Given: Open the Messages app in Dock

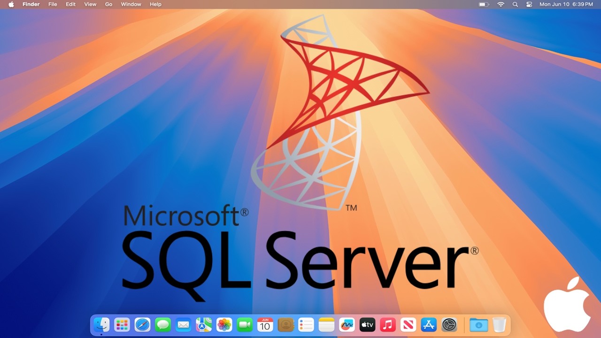Looking at the screenshot, I should coord(163,324).
